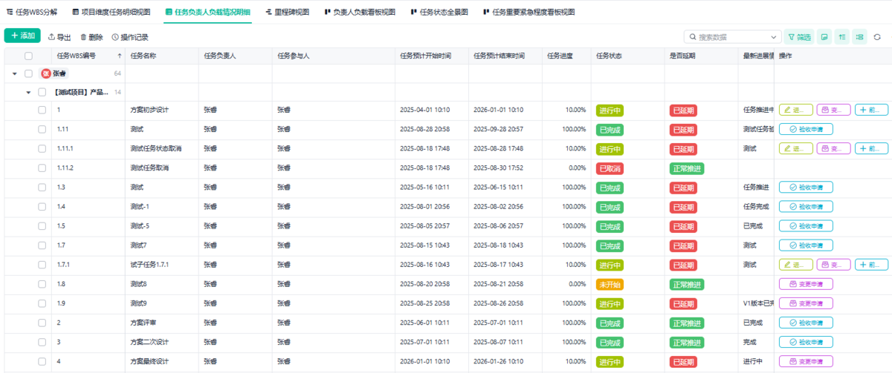Click the group-rows icon before refresh
The image size is (892, 373).
click(860, 36)
